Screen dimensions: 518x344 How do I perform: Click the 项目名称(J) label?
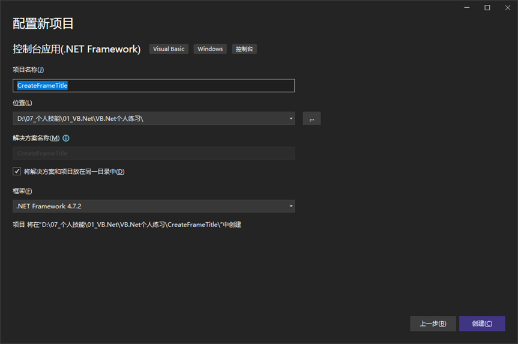click(28, 70)
